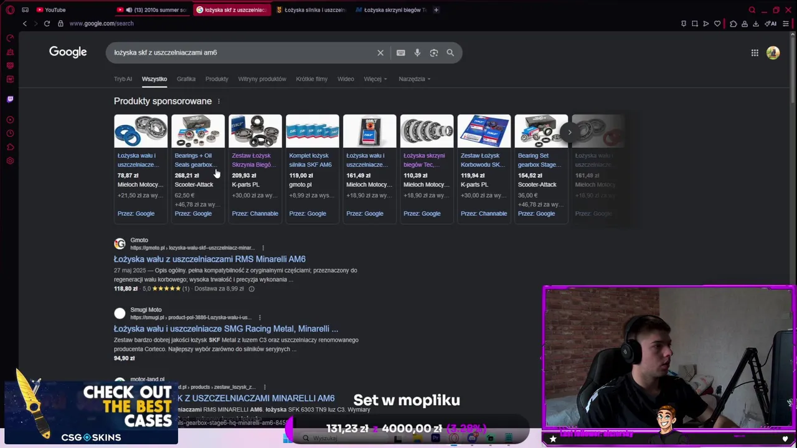The height and width of the screenshot is (448, 797).
Task: Open Google account avatar
Action: [773, 53]
